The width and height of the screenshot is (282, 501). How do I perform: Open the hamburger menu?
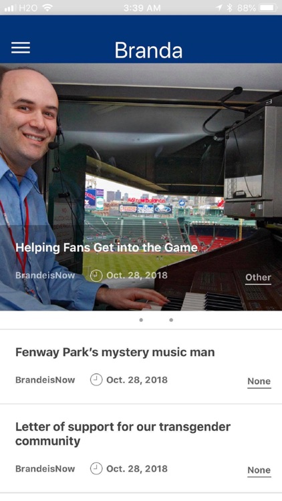(21, 48)
